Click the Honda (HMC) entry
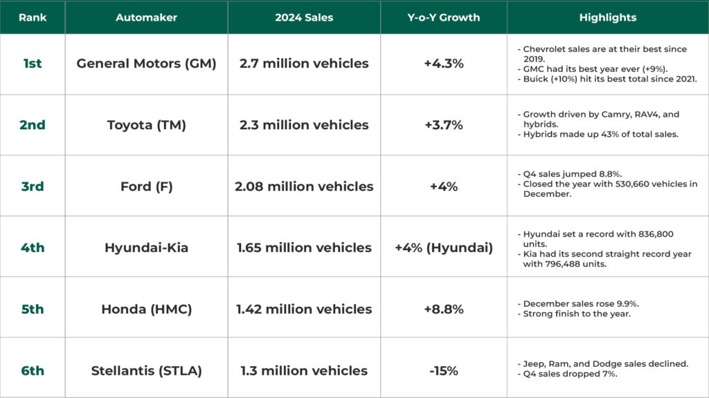 tap(145, 308)
